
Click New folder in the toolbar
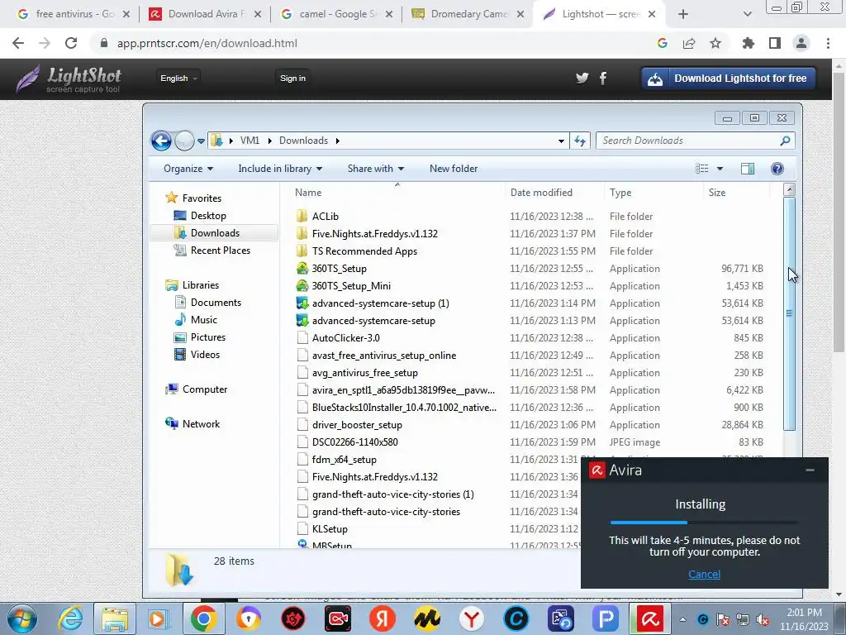point(454,169)
